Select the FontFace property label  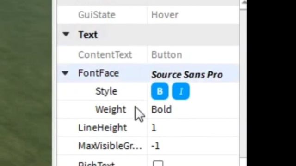(x=99, y=73)
